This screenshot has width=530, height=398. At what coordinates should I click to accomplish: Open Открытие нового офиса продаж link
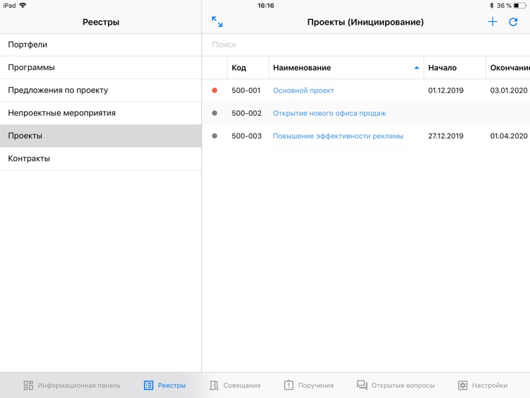pos(329,113)
